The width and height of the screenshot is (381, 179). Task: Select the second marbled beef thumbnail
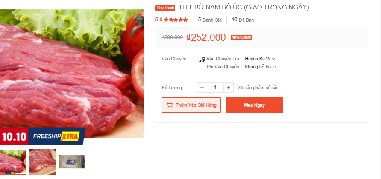(x=43, y=162)
